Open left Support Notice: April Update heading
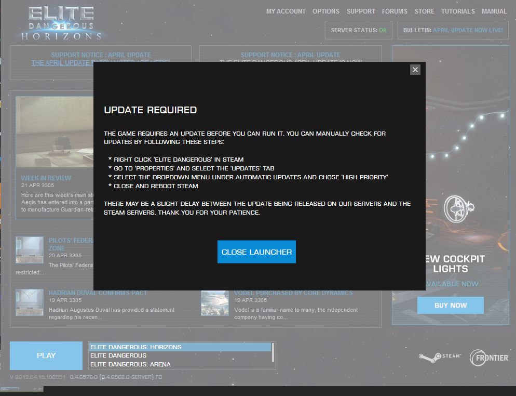Viewport: 516px width, 396px height. click(101, 55)
